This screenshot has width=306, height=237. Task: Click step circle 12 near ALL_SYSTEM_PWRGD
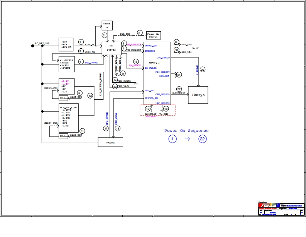tap(90, 95)
